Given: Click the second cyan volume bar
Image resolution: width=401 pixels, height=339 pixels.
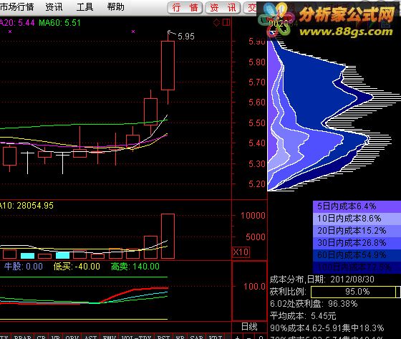Looking at the screenshot, I should (x=63, y=255).
